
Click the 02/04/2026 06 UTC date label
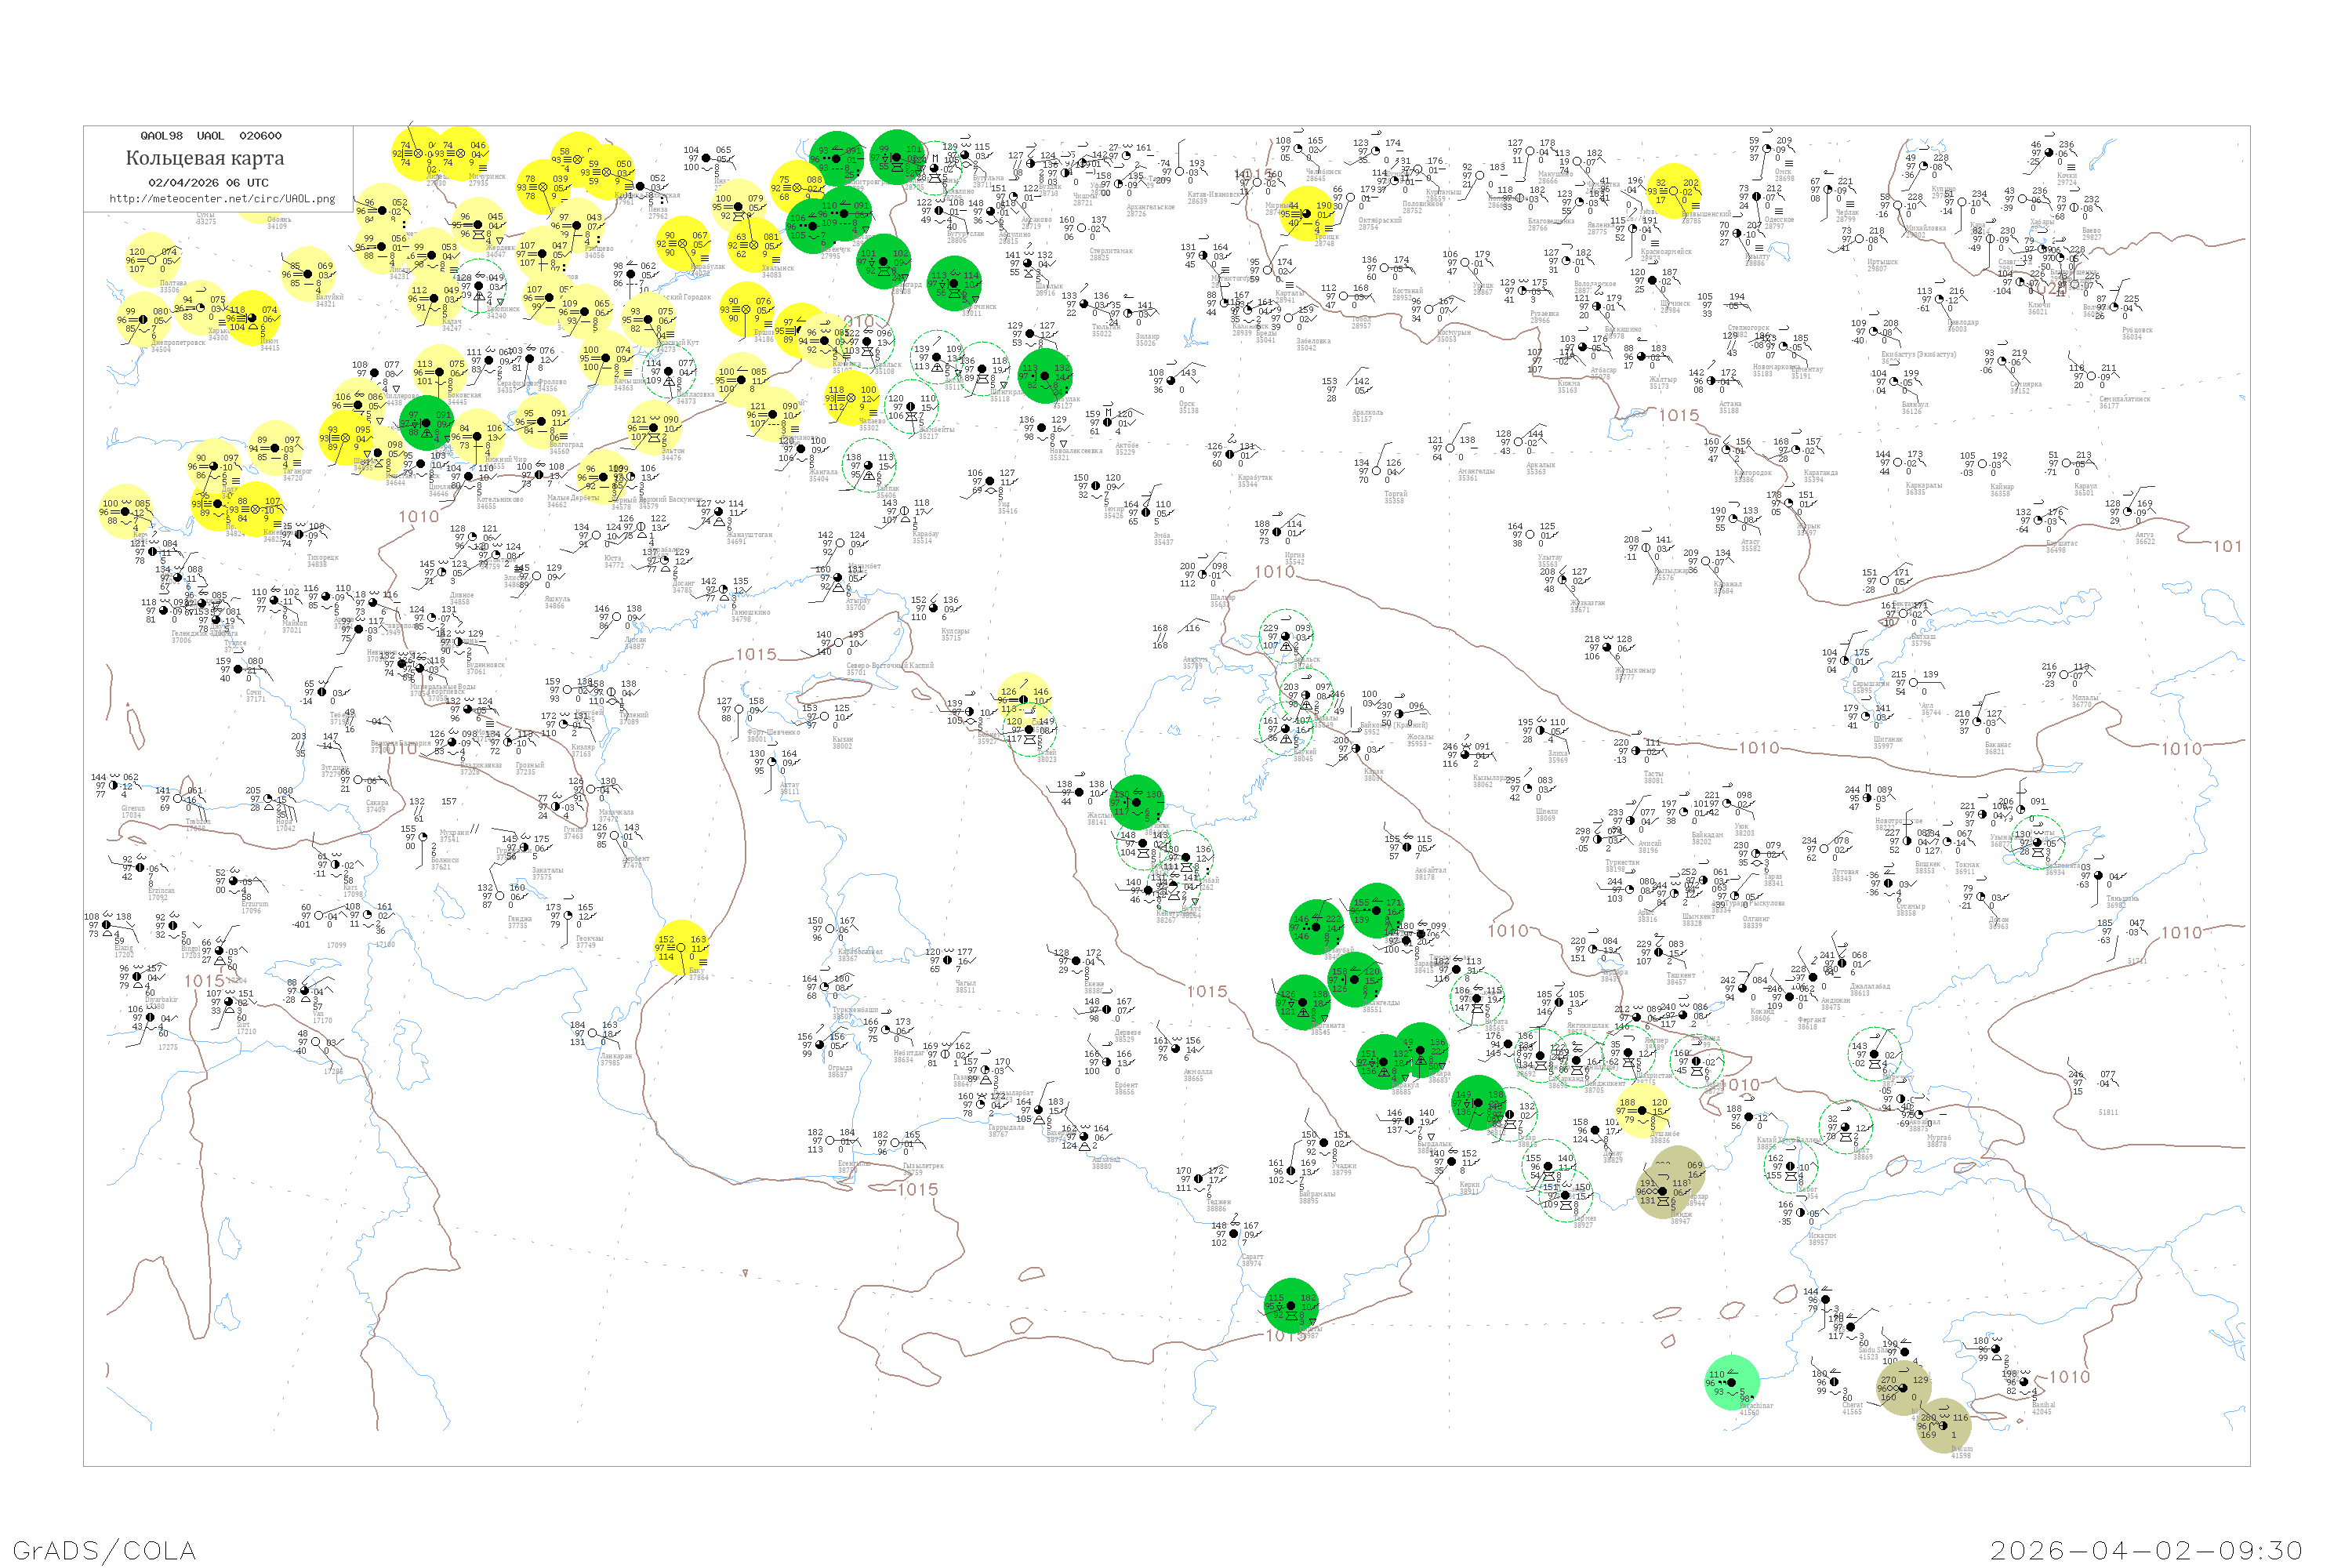[208, 183]
